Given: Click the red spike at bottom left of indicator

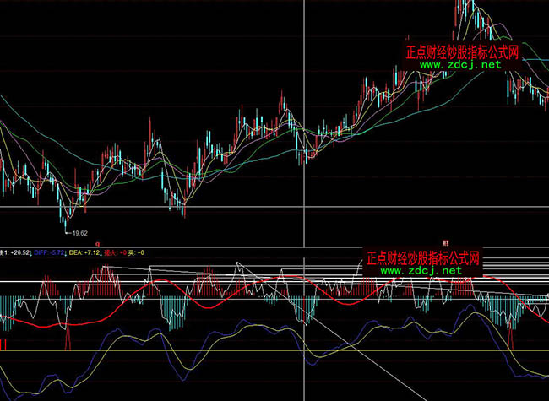Looking at the screenshot, I should 66,338.
